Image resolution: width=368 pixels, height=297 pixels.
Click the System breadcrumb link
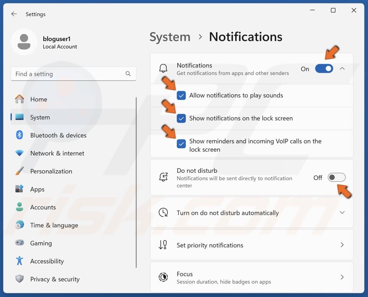point(170,37)
